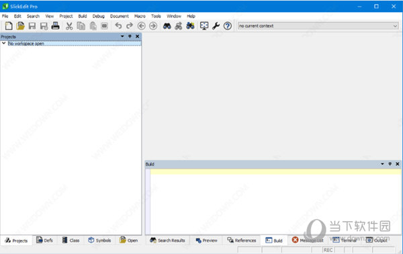
Task: Navigate back with left arrow circle icon
Action: (x=141, y=26)
